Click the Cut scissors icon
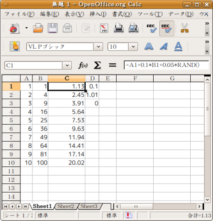The height and width of the screenshot is (221, 213). [x=184, y=28]
